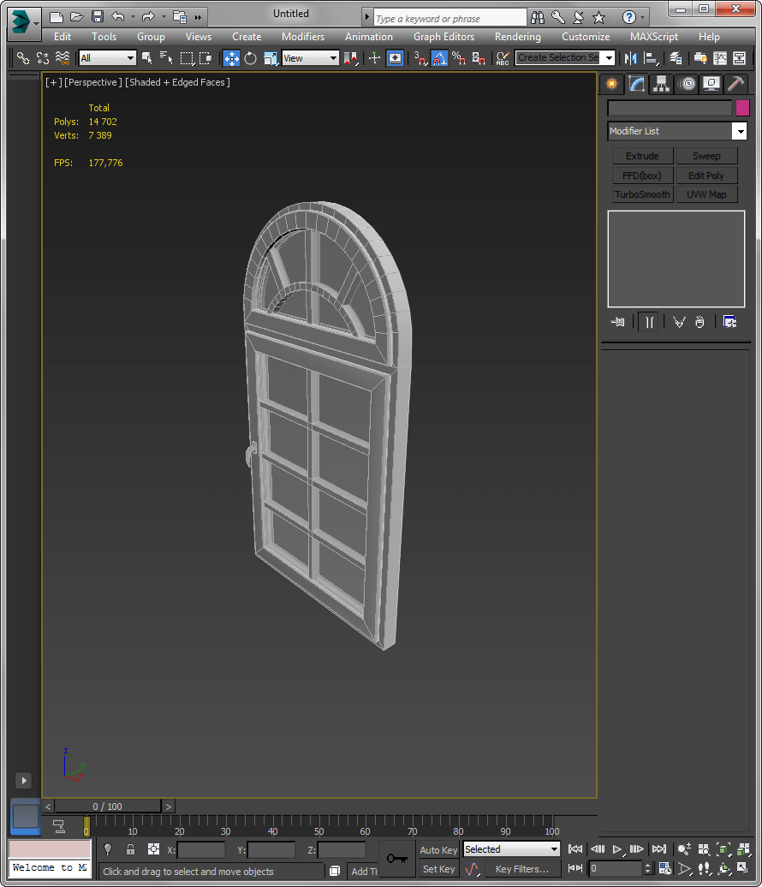This screenshot has width=762, height=887.
Task: Click the Mirror tool icon
Action: (x=631, y=58)
